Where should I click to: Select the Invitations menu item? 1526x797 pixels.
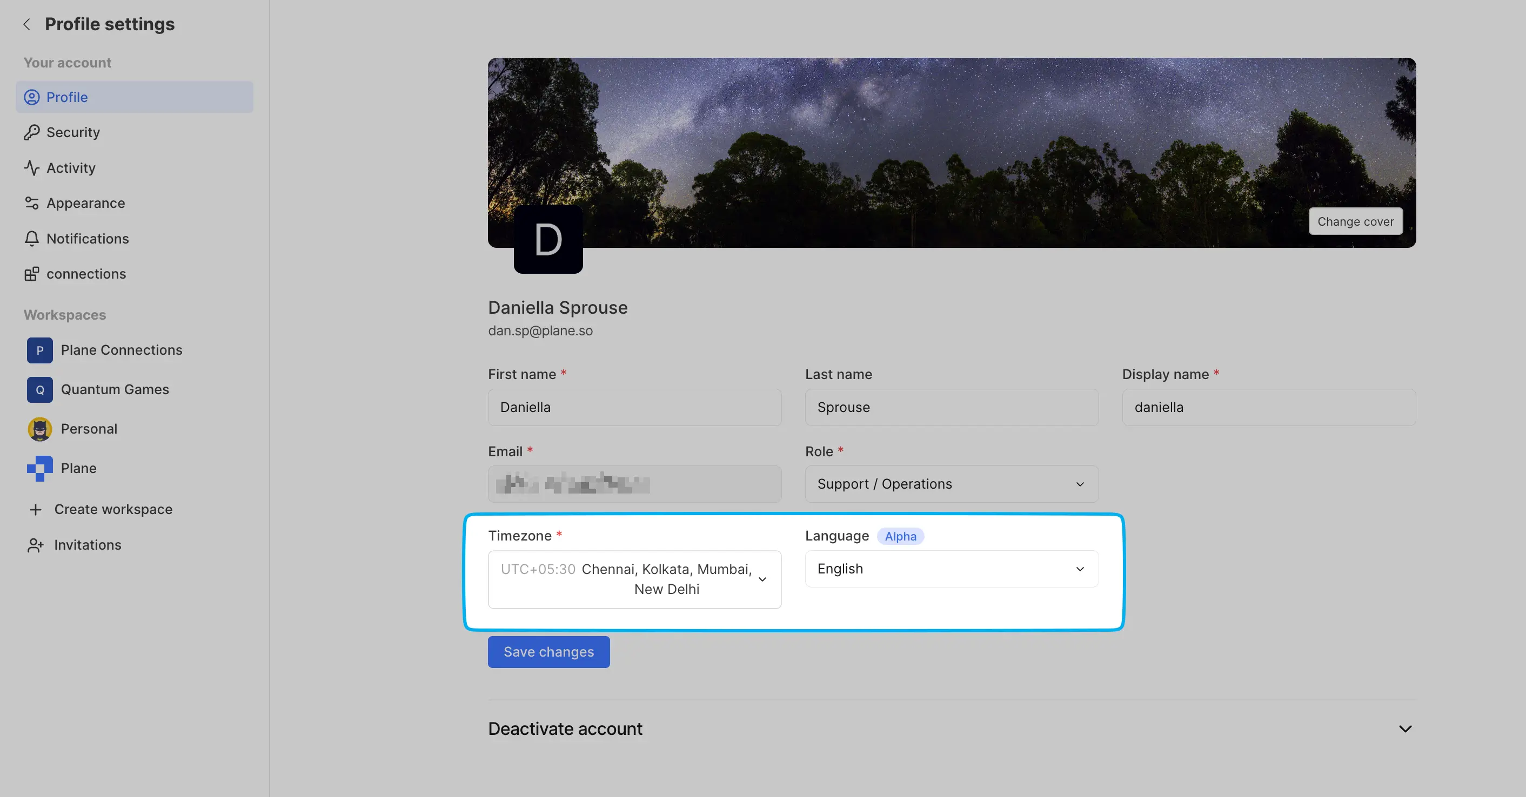[87, 544]
